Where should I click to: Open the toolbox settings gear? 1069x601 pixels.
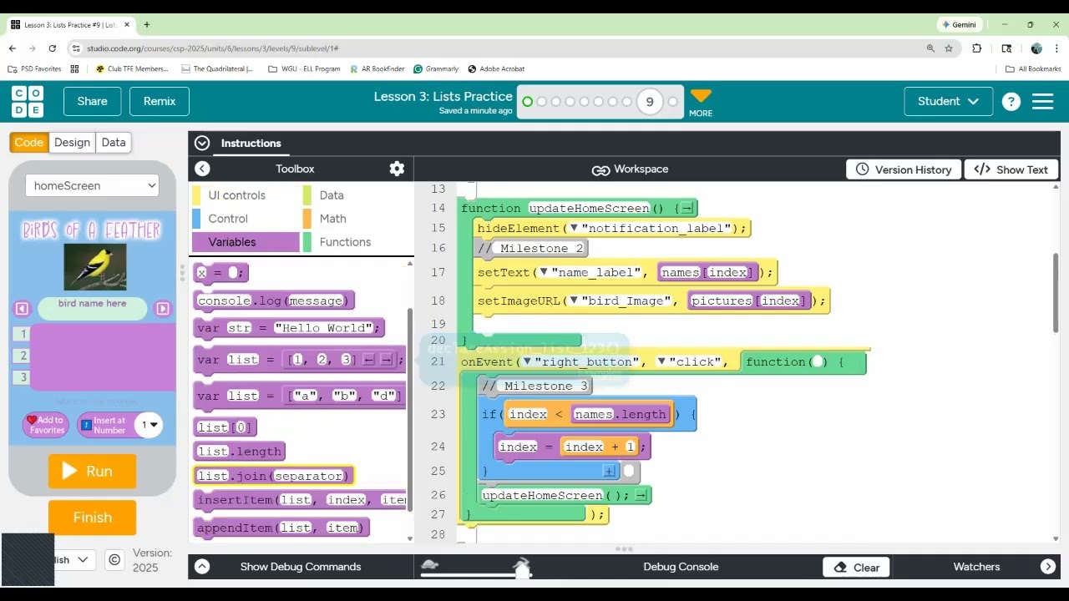(397, 169)
